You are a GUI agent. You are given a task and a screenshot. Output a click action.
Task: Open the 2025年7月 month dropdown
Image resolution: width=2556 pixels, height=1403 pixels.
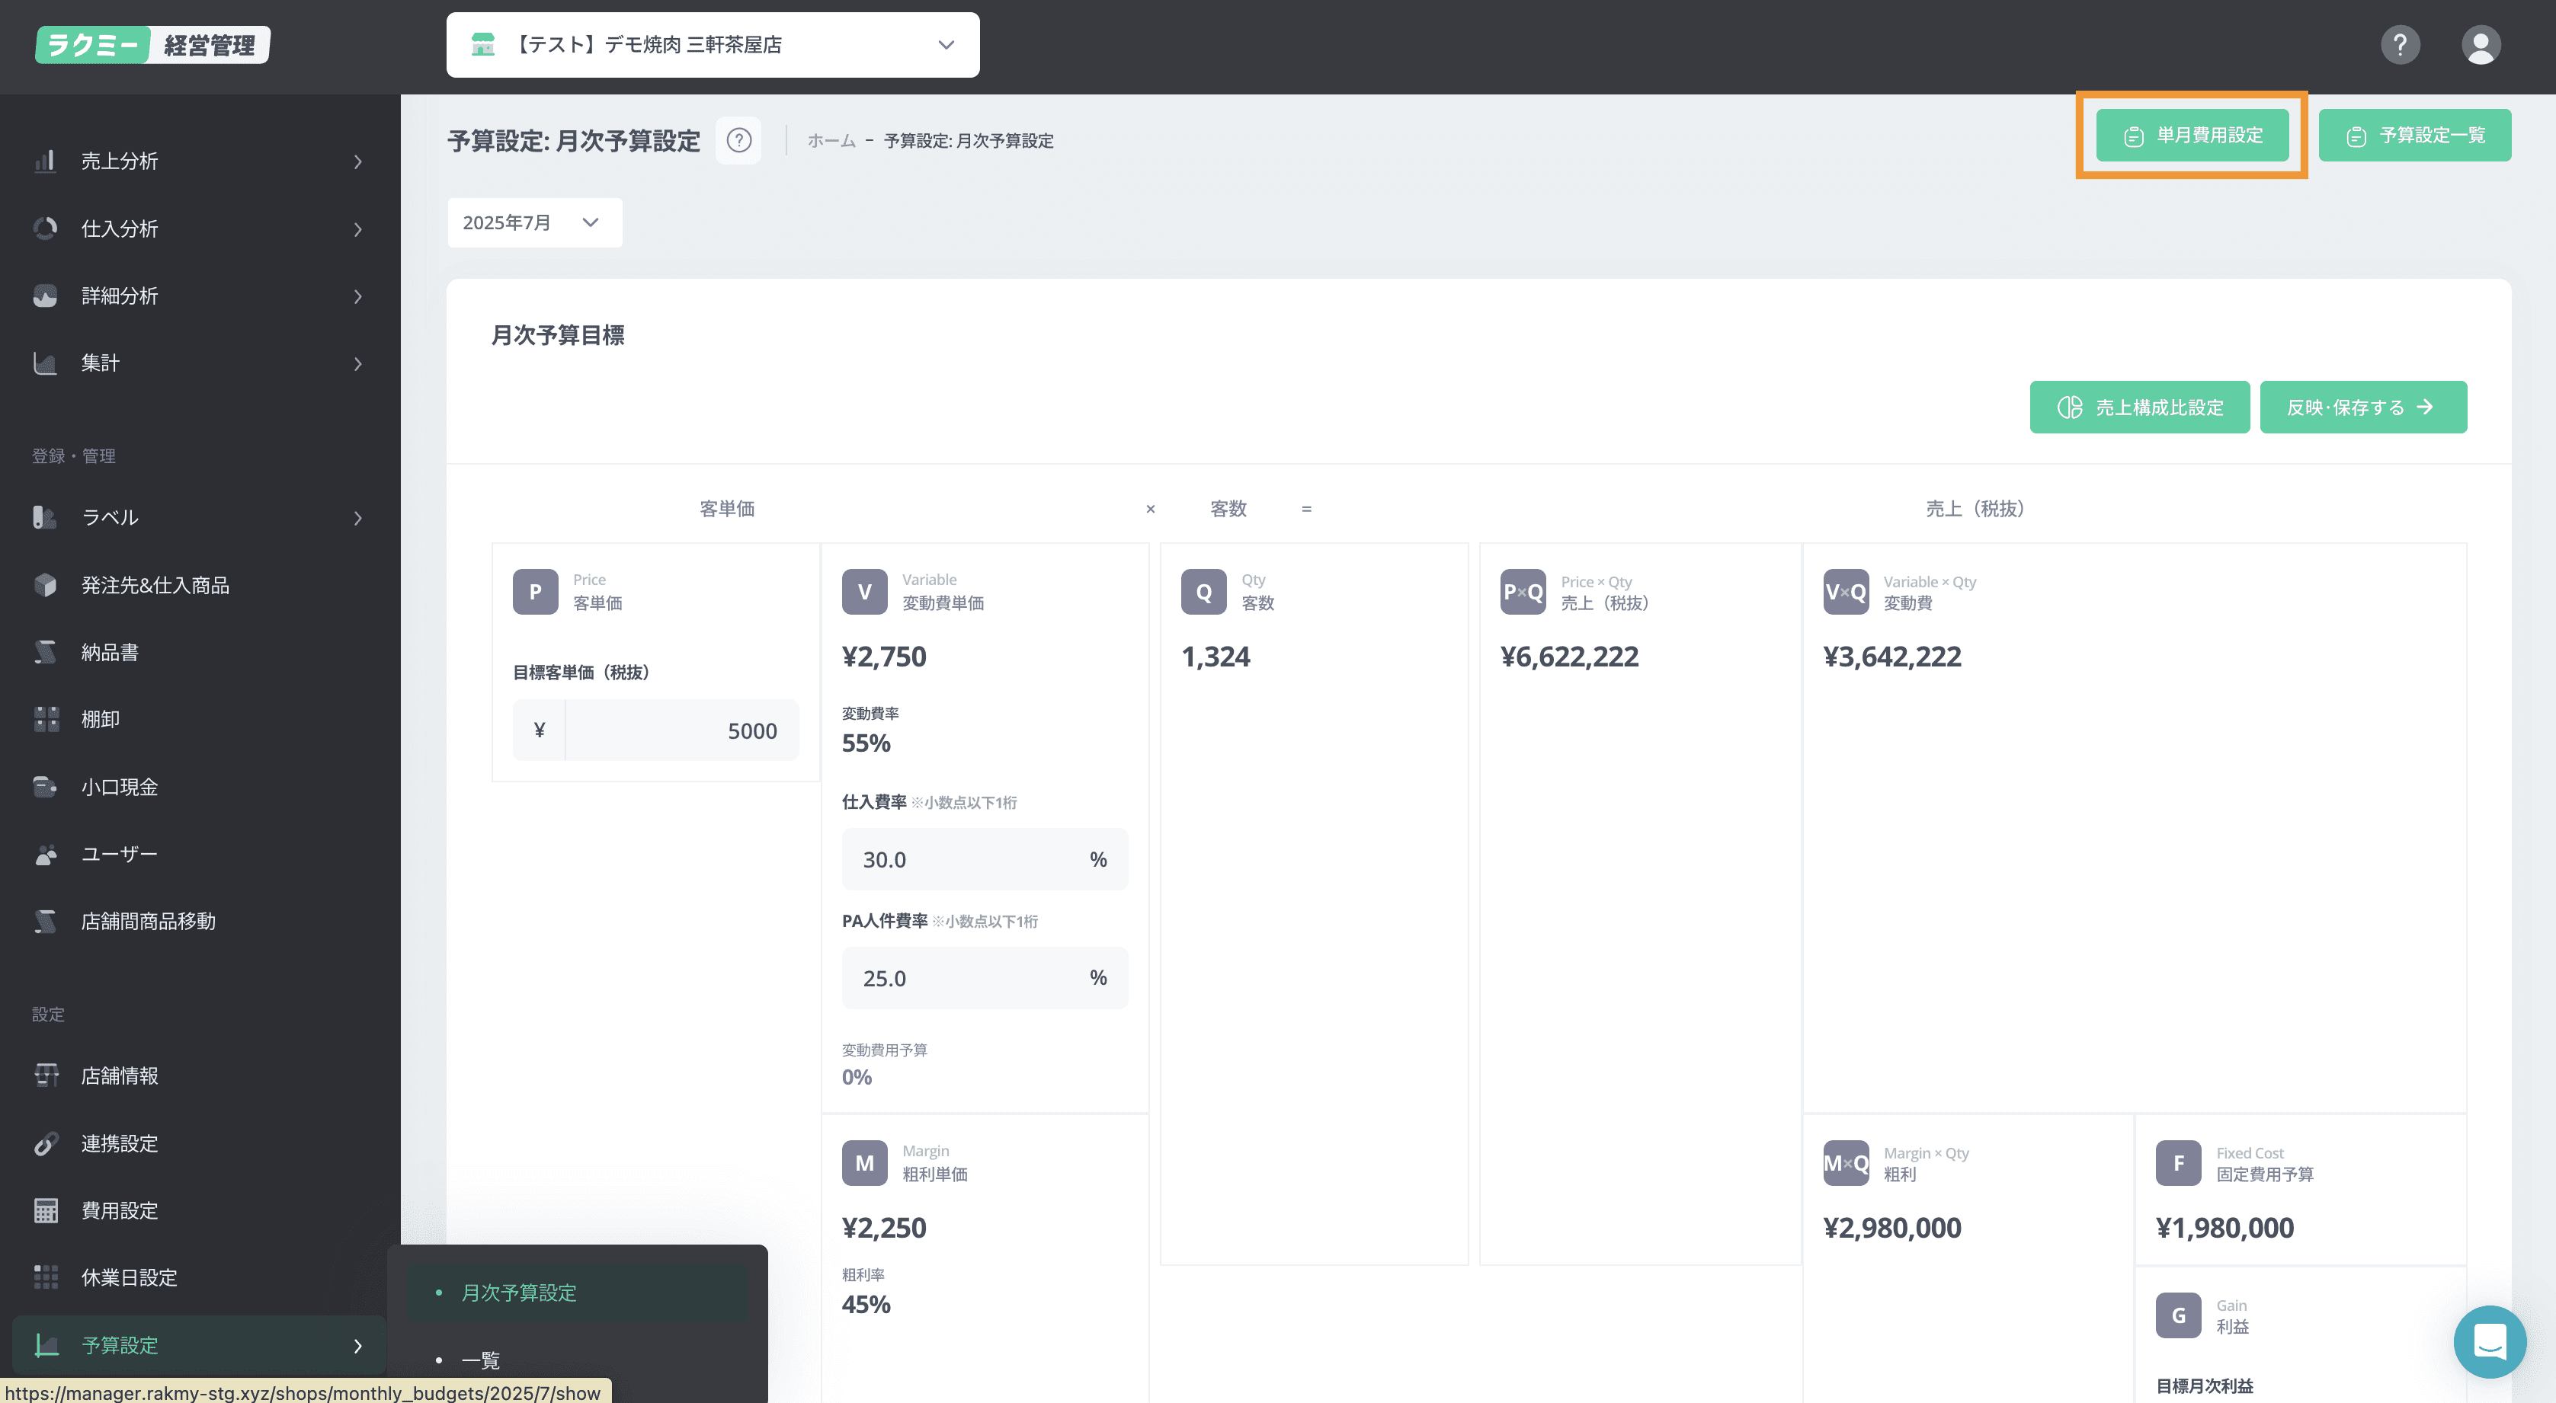click(533, 222)
